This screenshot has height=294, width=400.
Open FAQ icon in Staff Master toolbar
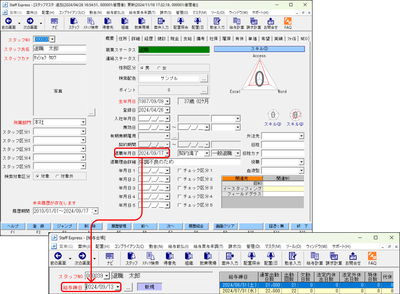pyautogui.click(x=288, y=23)
